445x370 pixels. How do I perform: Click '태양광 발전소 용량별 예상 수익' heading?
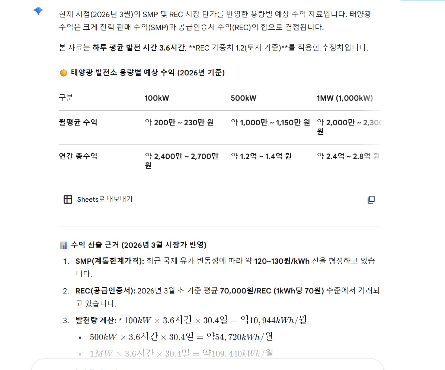(148, 73)
